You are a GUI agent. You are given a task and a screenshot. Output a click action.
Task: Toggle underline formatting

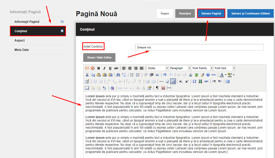(x=110, y=68)
